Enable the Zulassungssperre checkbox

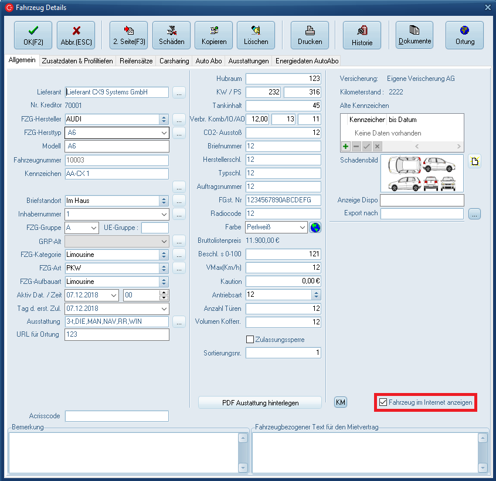click(250, 340)
